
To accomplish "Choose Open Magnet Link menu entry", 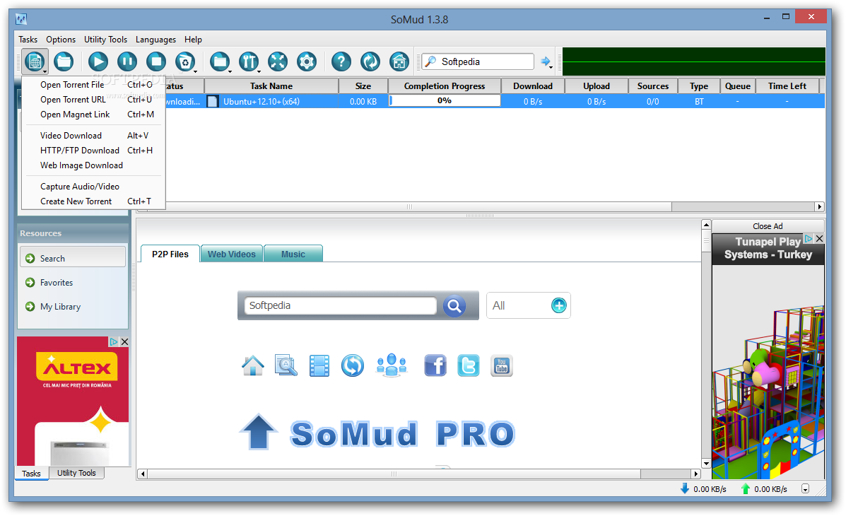I will pyautogui.click(x=93, y=115).
